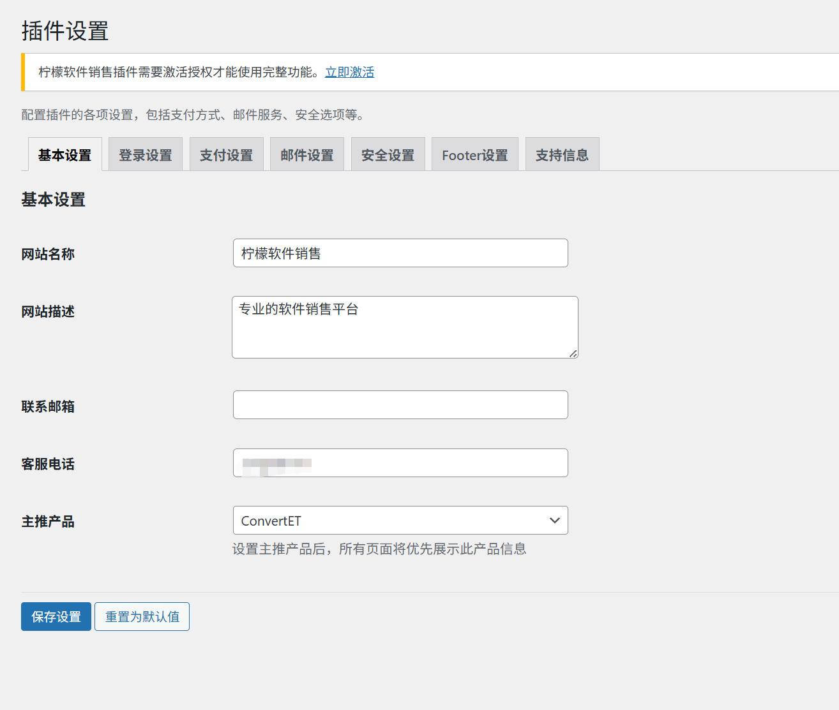Select the 基本设置 tab
Screen dimensions: 839x710
(64, 155)
